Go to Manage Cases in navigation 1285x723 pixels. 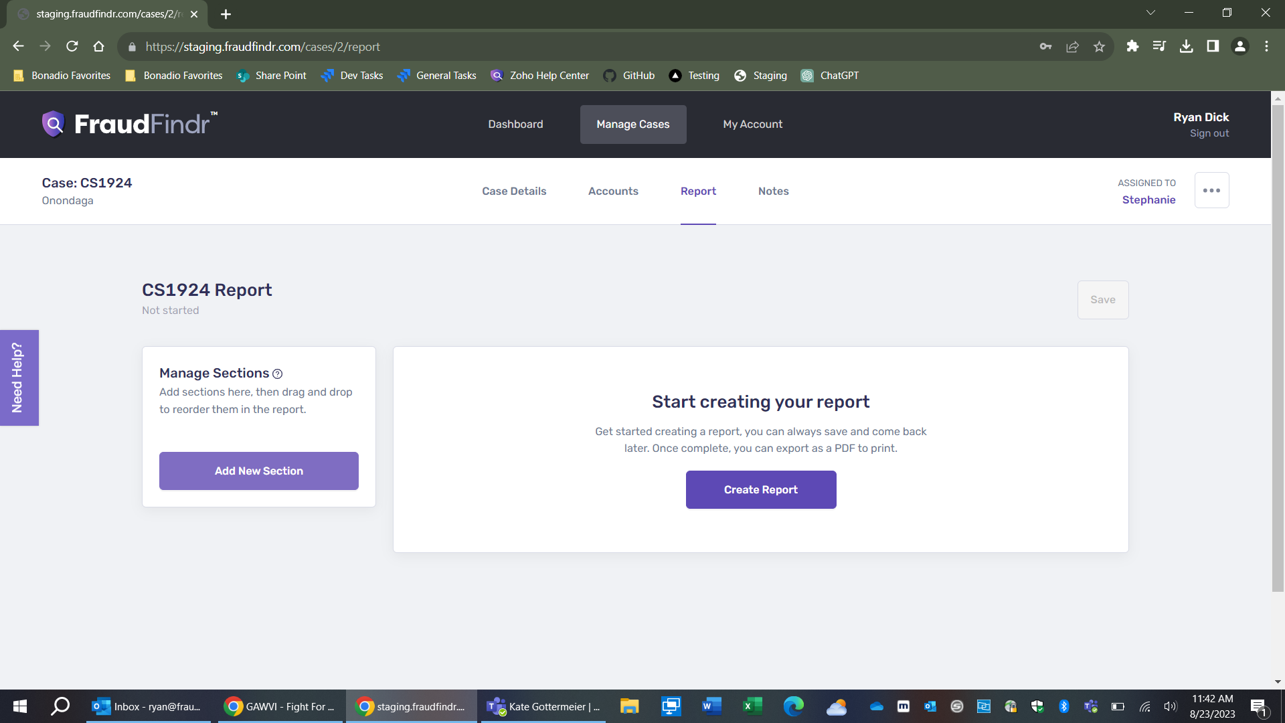tap(632, 125)
